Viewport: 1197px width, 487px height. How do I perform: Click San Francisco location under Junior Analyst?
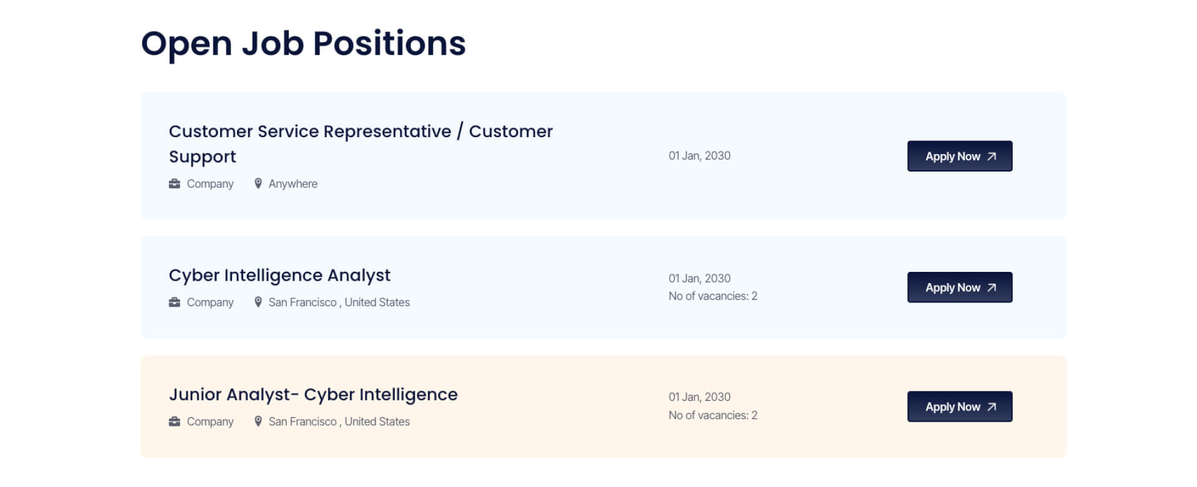tap(339, 422)
